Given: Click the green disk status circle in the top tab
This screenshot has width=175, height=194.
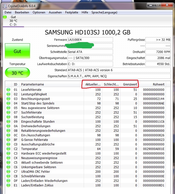Looking at the screenshot, I should point(5,17).
